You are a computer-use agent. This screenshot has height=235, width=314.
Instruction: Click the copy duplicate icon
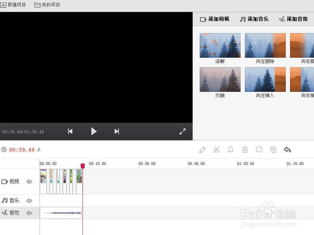[273, 150]
